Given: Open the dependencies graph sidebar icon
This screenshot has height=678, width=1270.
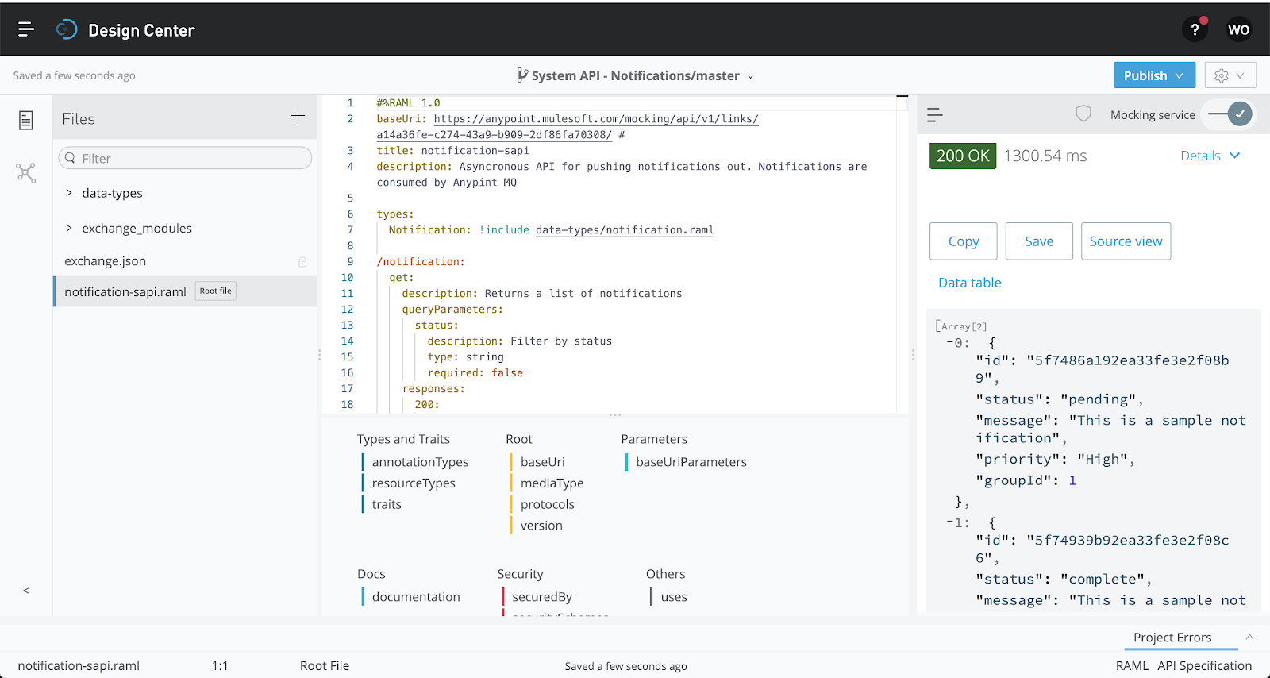Looking at the screenshot, I should click(26, 173).
